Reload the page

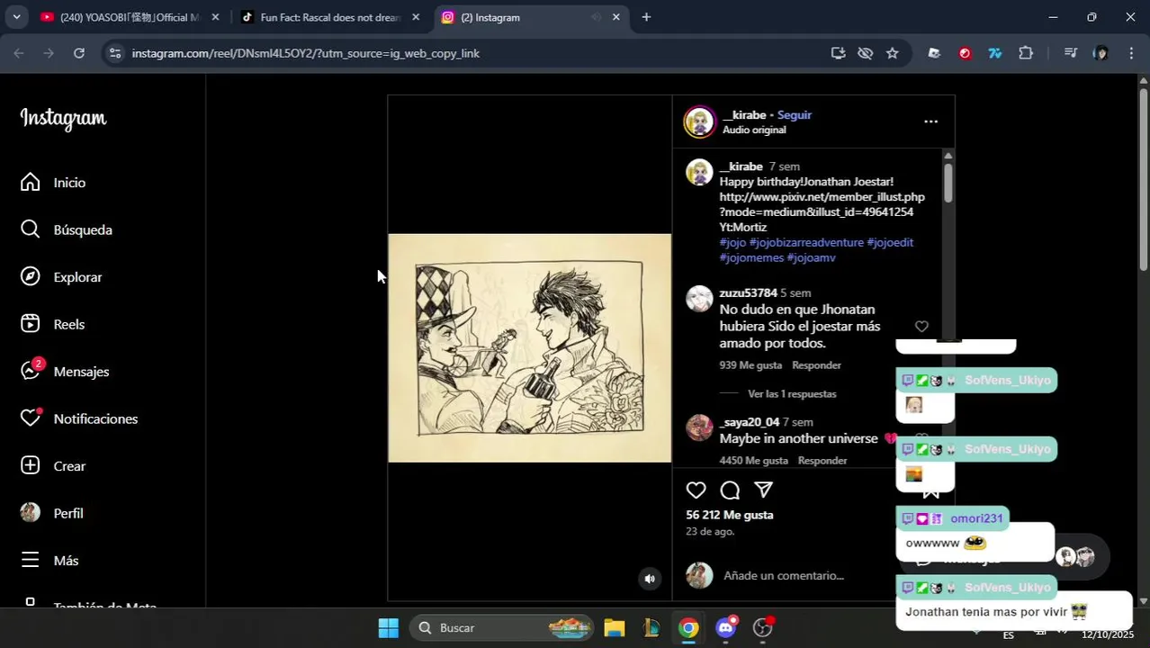(x=79, y=53)
